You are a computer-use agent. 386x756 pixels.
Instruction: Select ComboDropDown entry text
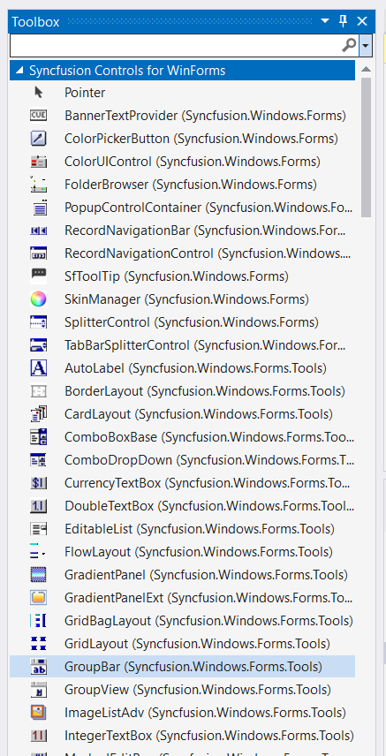pyautogui.click(x=209, y=460)
